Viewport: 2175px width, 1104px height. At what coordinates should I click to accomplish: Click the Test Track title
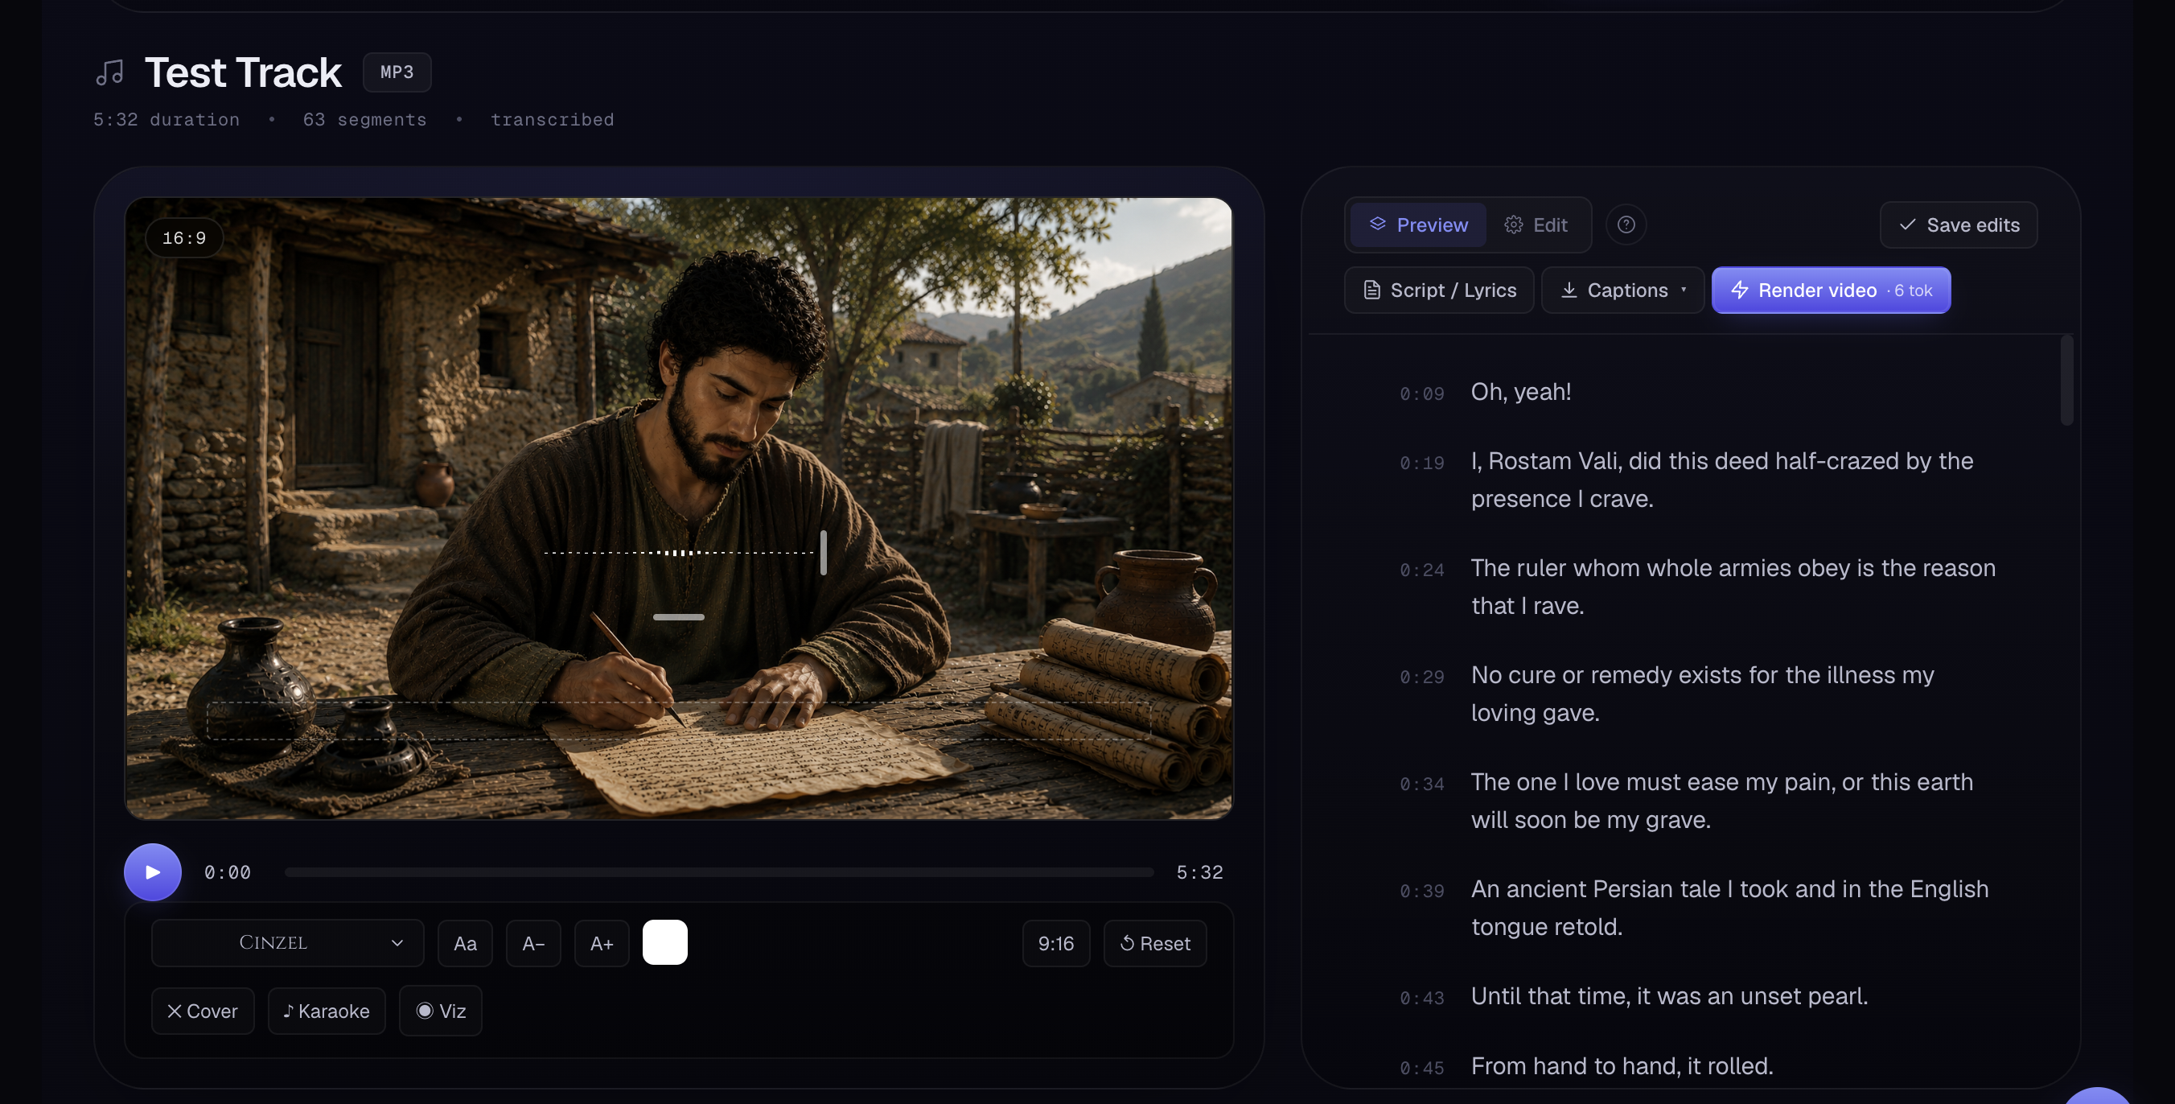point(243,72)
